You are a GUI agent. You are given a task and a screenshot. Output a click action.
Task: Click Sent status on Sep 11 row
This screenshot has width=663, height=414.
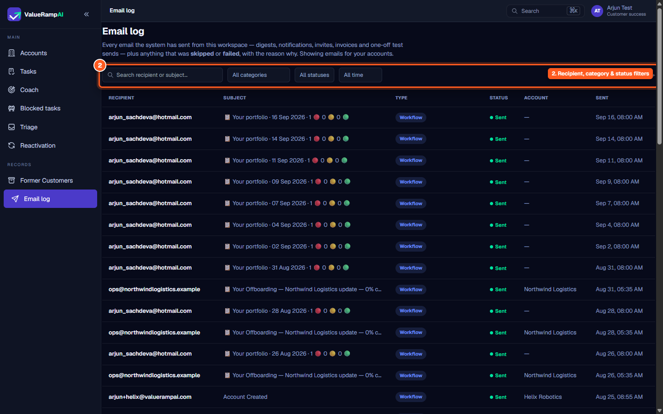pos(498,161)
